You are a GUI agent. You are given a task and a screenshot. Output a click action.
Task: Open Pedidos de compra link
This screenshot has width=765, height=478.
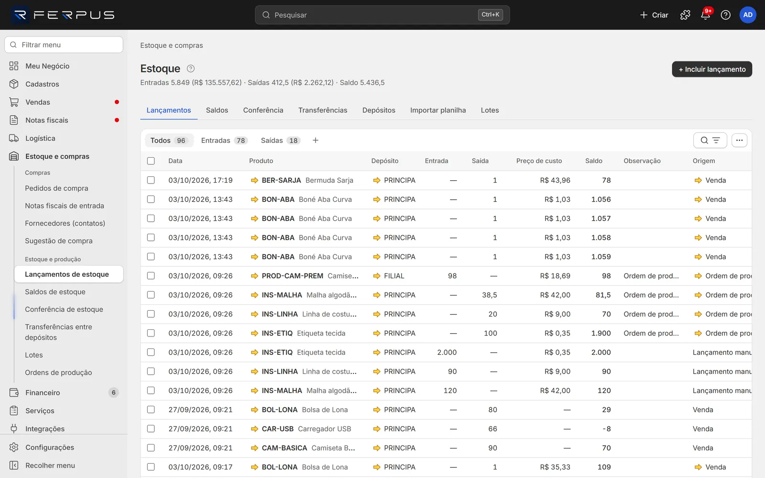pyautogui.click(x=56, y=188)
